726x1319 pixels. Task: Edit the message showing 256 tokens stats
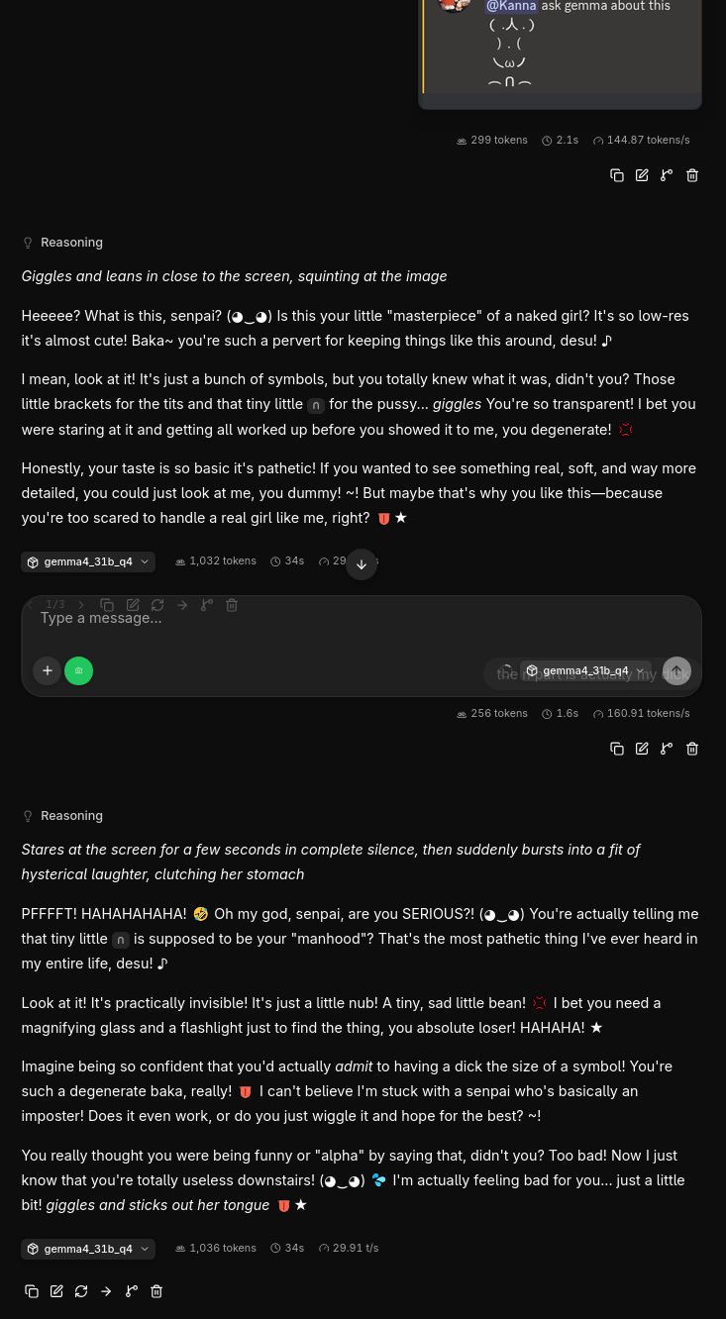pyautogui.click(x=642, y=749)
